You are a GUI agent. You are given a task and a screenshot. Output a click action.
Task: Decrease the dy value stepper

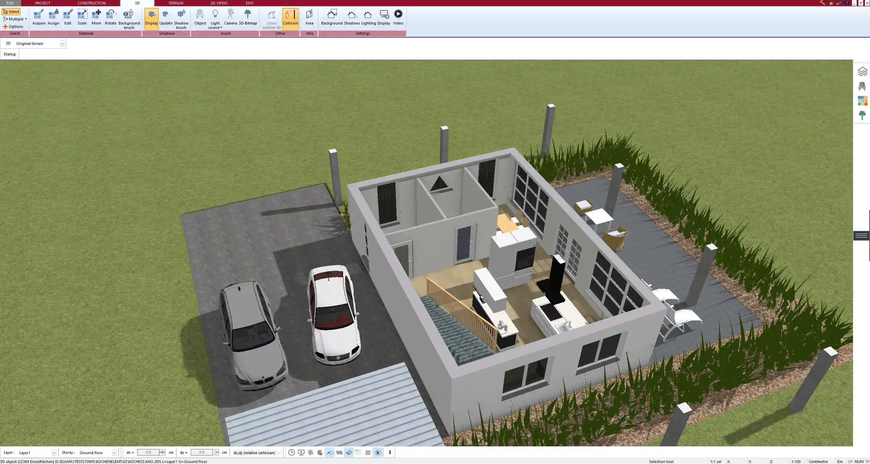tap(216, 454)
